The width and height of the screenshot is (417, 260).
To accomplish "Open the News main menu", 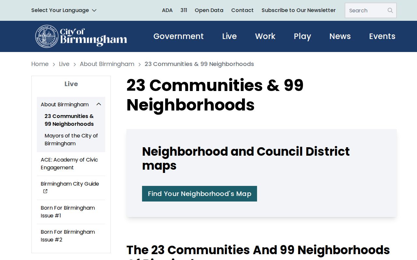I will pos(340,36).
